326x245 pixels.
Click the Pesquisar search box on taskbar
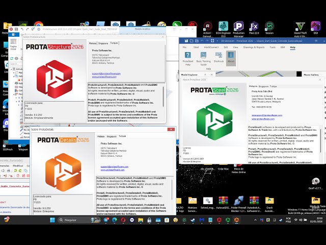80,220
